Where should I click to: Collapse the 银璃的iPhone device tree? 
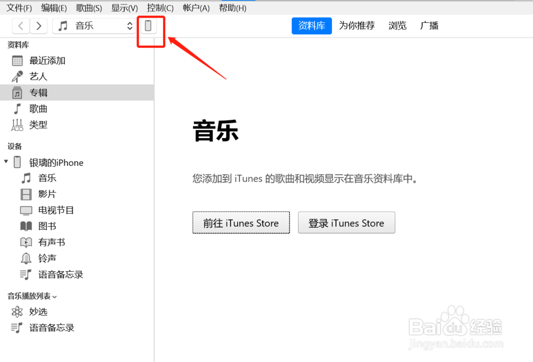(6, 162)
